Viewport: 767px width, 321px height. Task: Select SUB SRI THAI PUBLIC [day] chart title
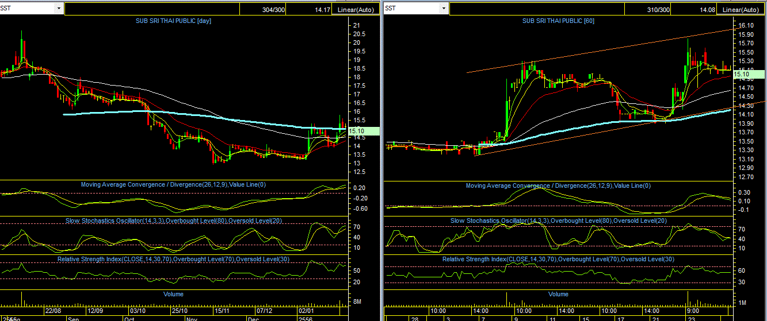pos(173,21)
